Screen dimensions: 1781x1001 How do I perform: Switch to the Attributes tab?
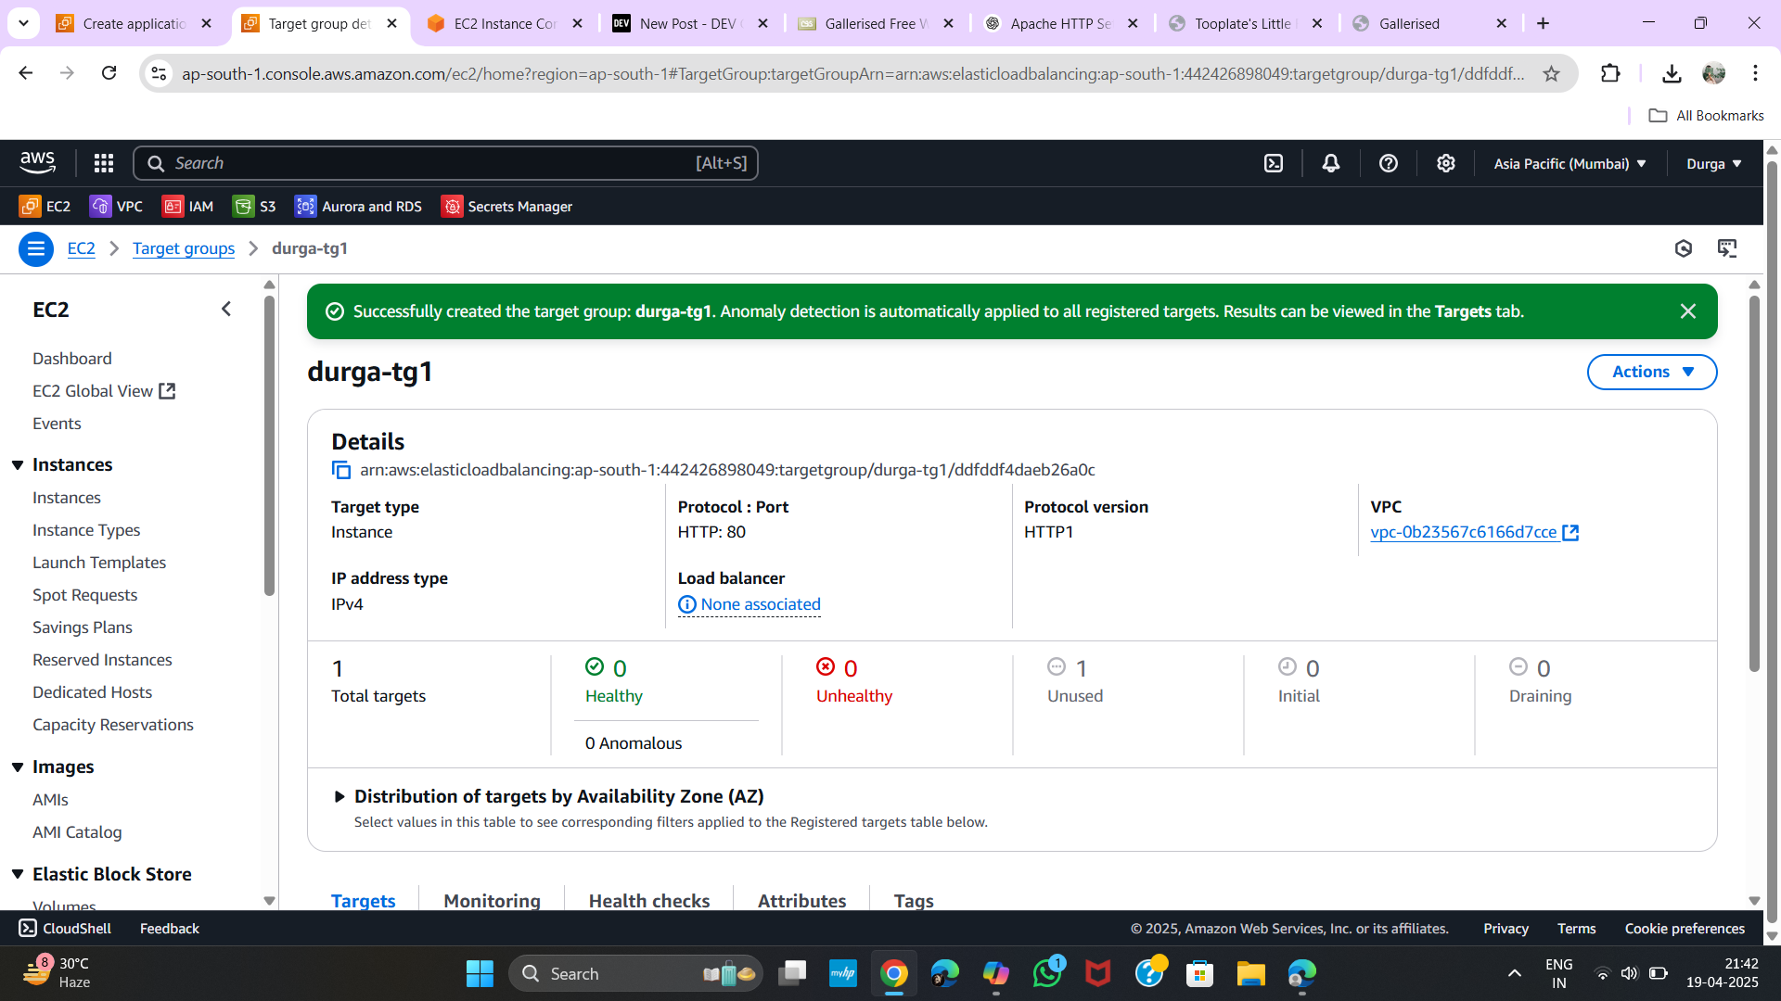[801, 900]
